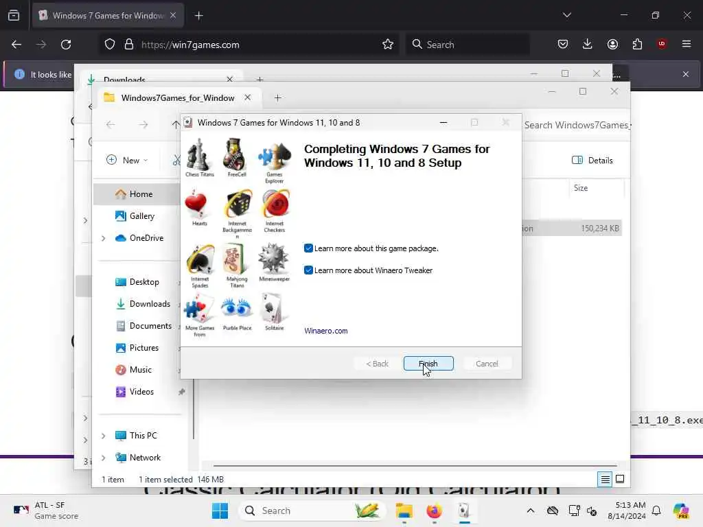Go back in Firefox
Screen dimensions: 703x527
pos(16,45)
